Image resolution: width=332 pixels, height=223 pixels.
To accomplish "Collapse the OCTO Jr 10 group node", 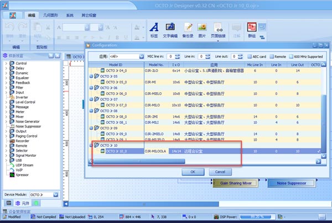I will 91,145.
